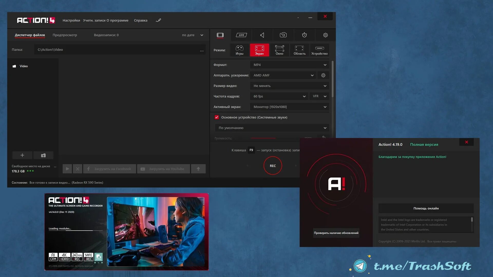The width and height of the screenshot is (493, 277).
Task: Switch to Игры (Games) recording mode
Action: tap(239, 50)
